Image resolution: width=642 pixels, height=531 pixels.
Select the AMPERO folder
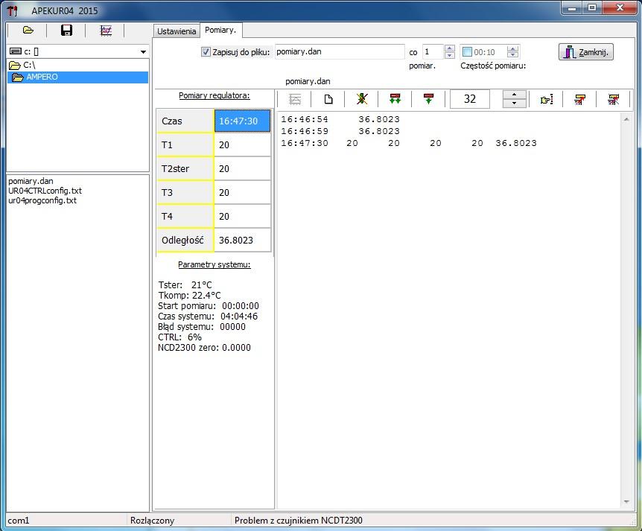pos(77,77)
